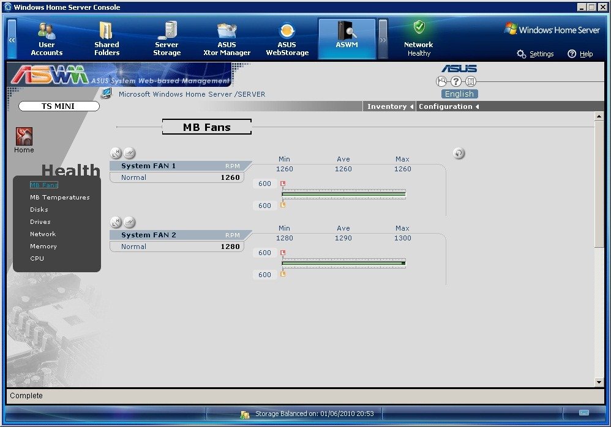Click the ASUS support contact icon
The height and width of the screenshot is (427, 611).
pyautogui.click(x=441, y=81)
